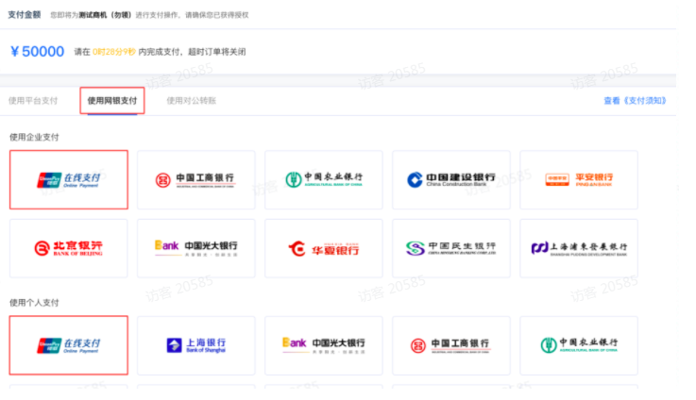The image size is (696, 400).
Task: Click the countdown timer 0时28分9秒
Action: coord(114,52)
